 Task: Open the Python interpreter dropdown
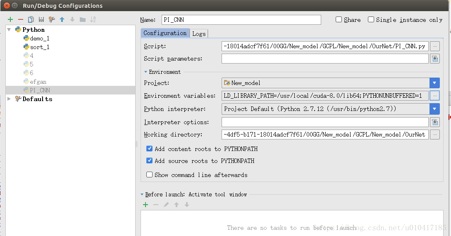click(434, 109)
